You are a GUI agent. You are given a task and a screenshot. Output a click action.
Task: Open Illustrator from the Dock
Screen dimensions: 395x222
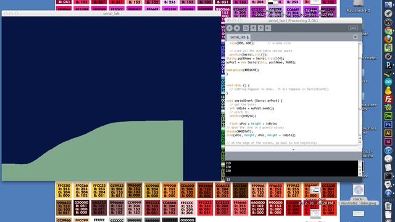coord(388,133)
